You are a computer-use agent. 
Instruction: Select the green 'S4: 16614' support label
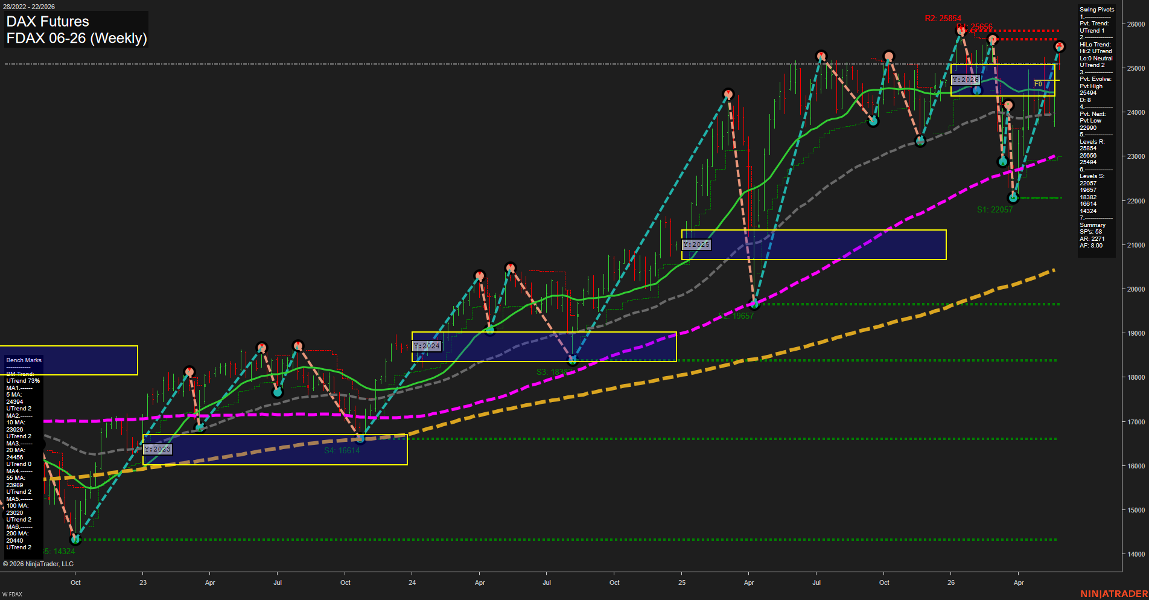(342, 450)
